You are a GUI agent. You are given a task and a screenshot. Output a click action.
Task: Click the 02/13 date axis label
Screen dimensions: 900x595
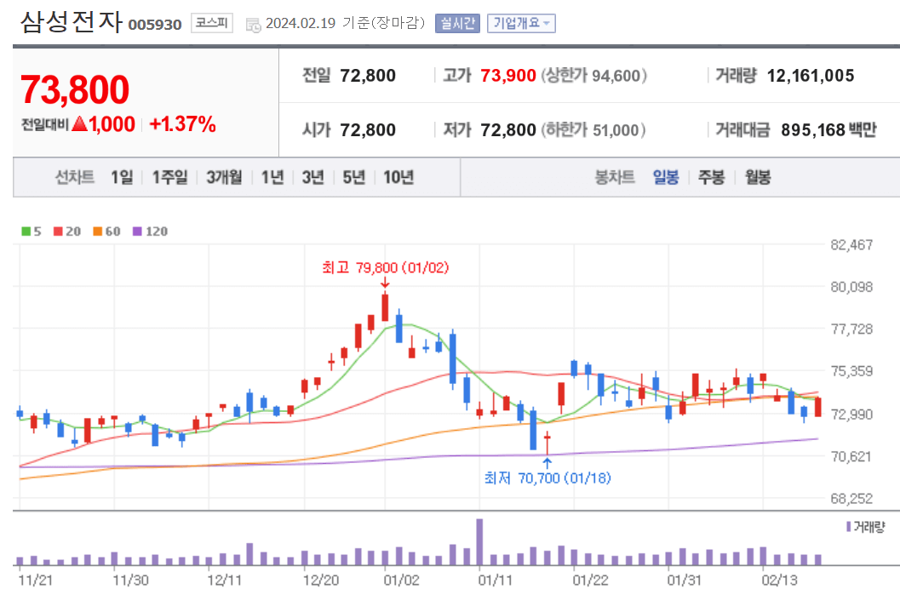point(779,580)
